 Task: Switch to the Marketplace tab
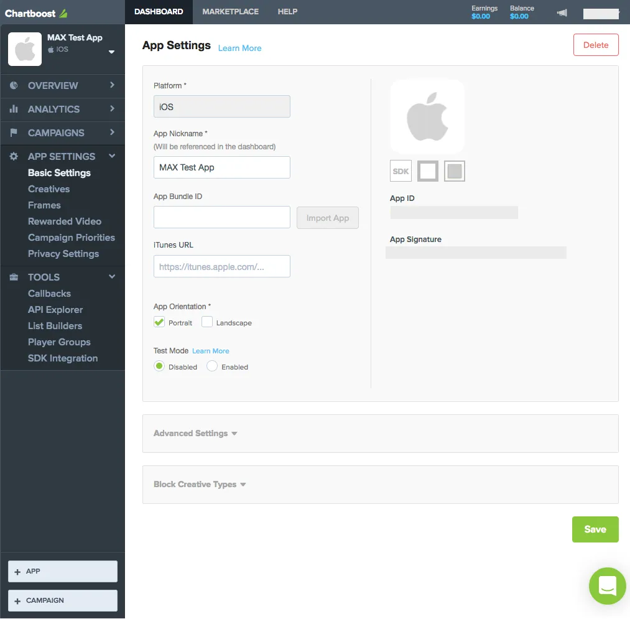[230, 12]
